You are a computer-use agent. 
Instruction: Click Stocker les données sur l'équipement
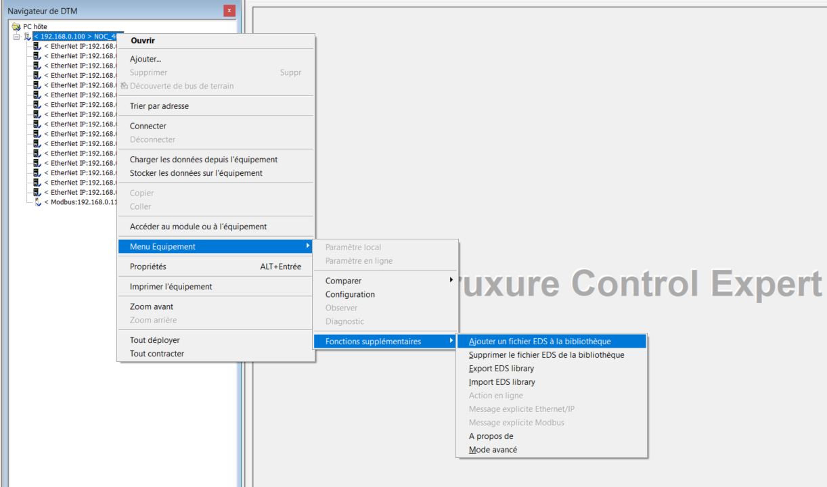tap(196, 173)
